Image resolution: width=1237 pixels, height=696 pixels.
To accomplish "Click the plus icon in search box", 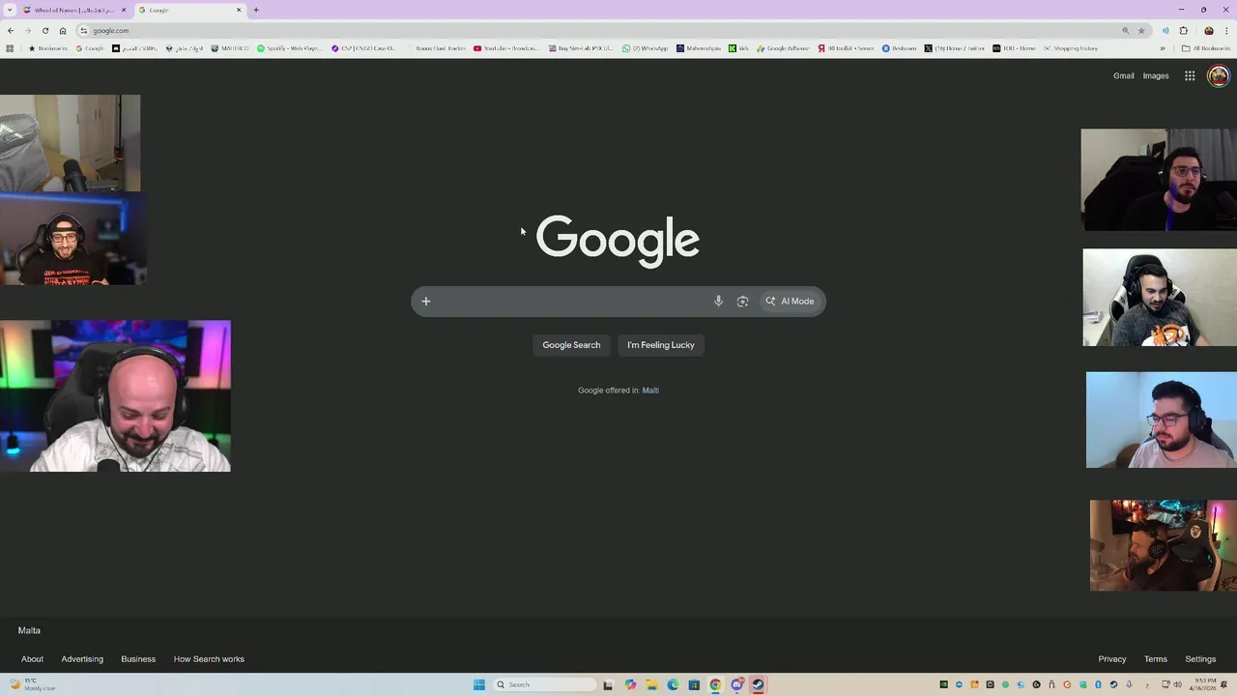I will click(x=425, y=301).
